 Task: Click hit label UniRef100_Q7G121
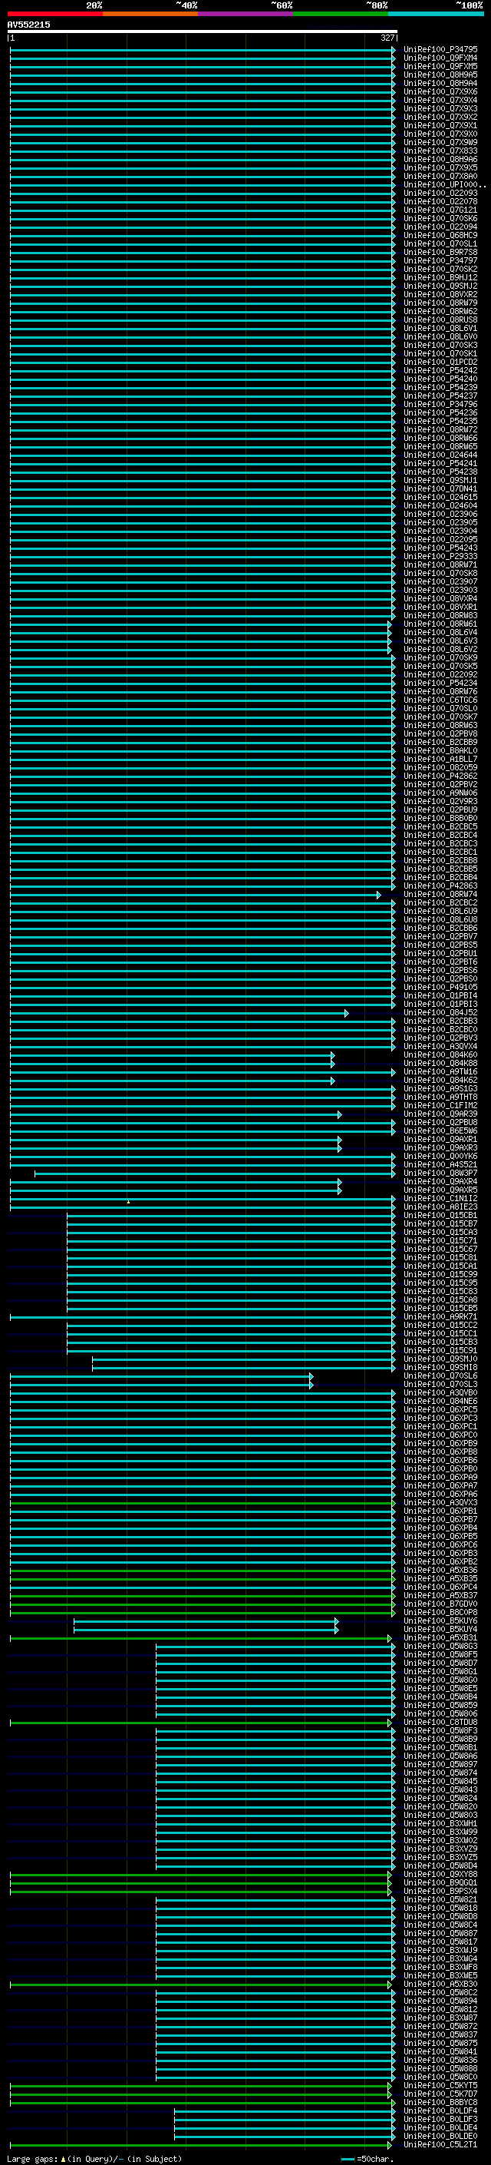click(x=440, y=211)
